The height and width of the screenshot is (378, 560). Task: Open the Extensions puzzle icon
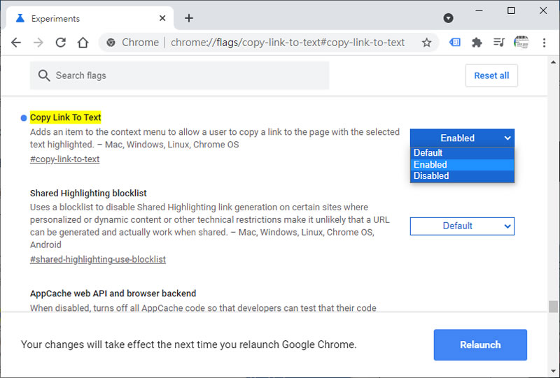coord(477,43)
